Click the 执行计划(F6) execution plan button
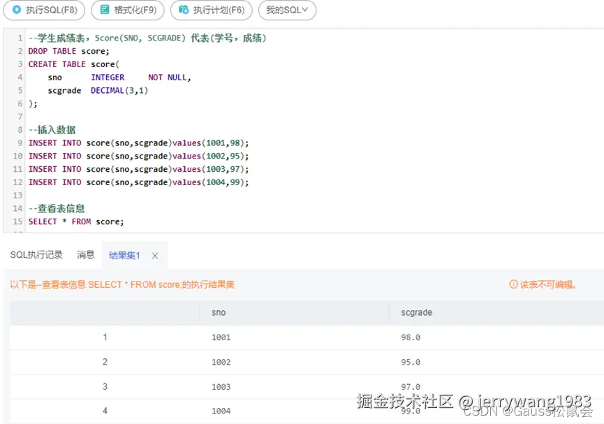 [x=211, y=10]
